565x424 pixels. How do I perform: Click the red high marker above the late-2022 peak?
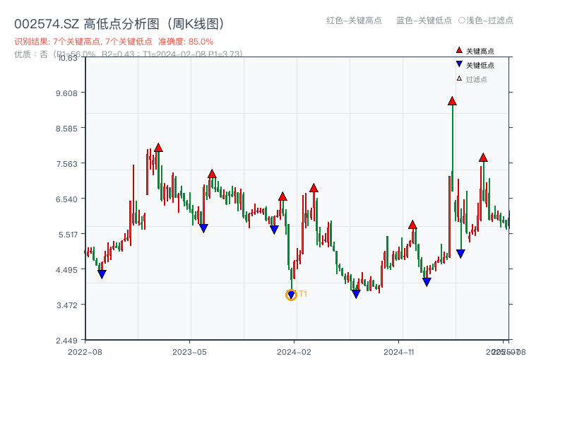point(159,147)
